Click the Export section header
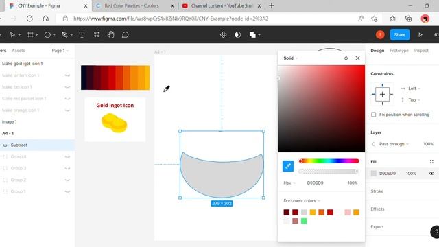Screen dimensions: 439x247 (x=377, y=227)
